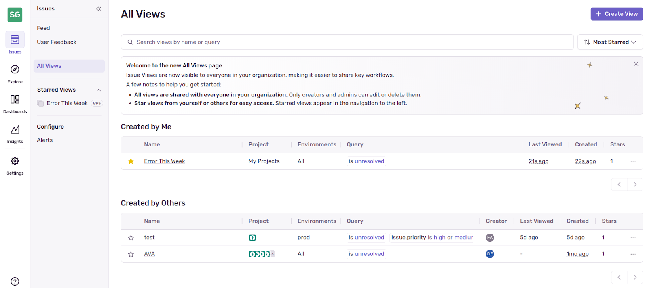Click the help question mark icon
647x288 pixels.
pos(15,281)
